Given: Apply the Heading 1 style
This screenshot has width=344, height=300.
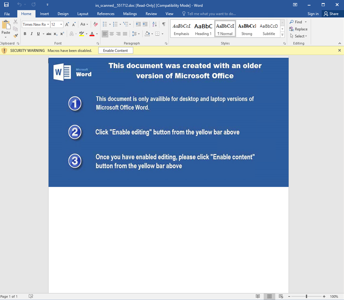Looking at the screenshot, I should pos(203,28).
